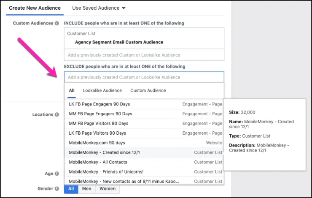
Task: Click the Age info icon
Action: 57,174
